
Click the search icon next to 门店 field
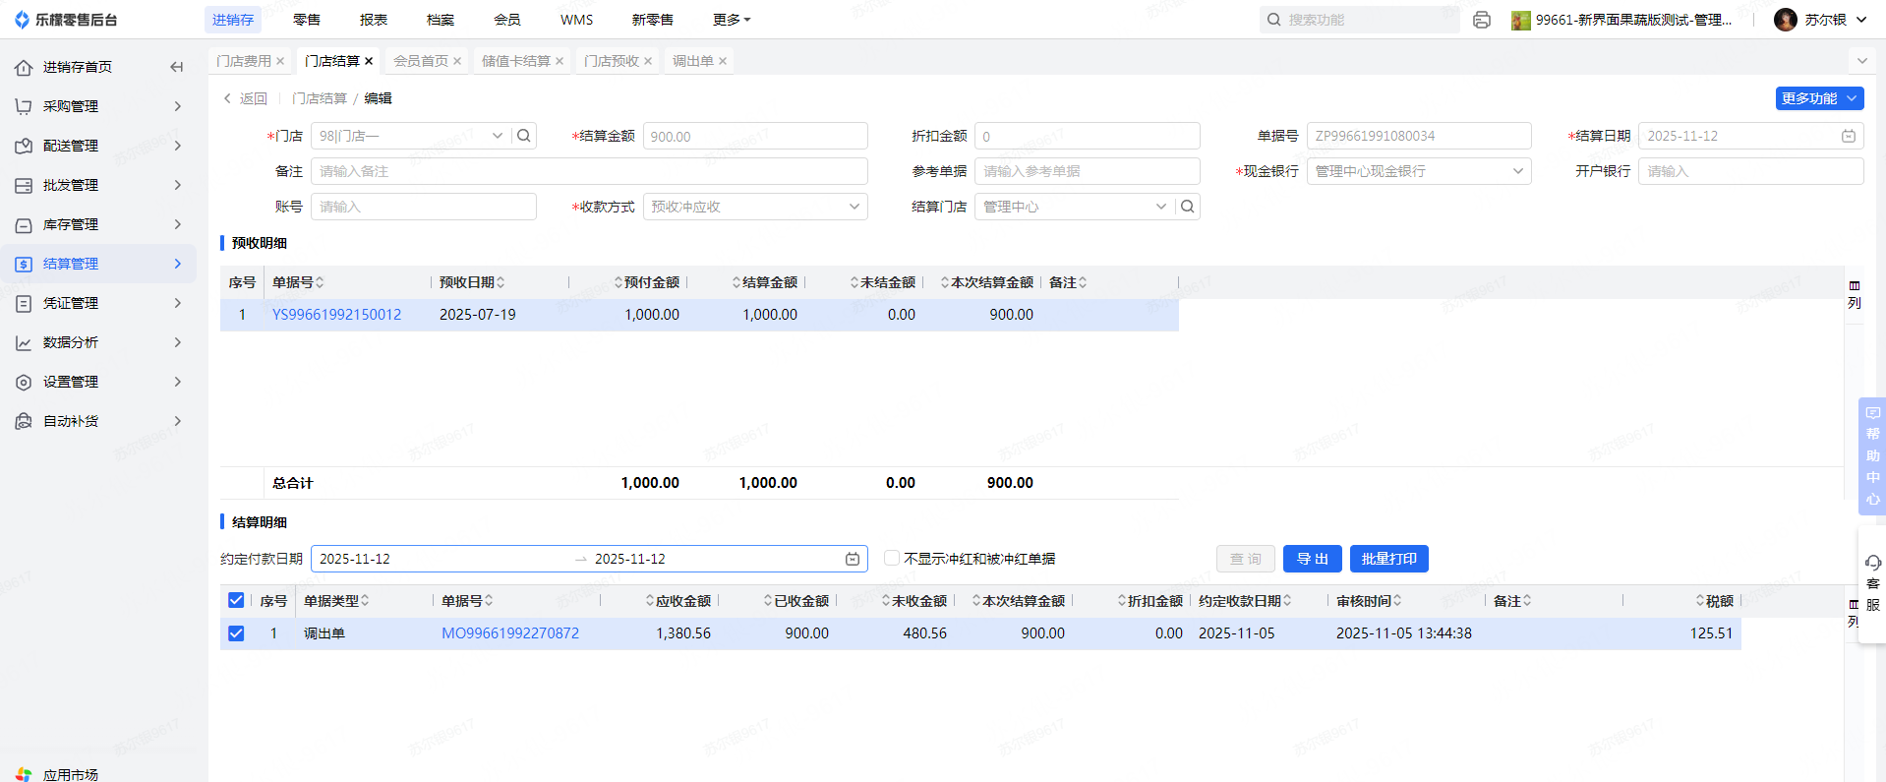(x=524, y=136)
